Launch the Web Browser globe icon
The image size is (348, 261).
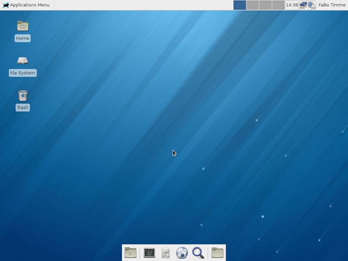pyautogui.click(x=182, y=253)
